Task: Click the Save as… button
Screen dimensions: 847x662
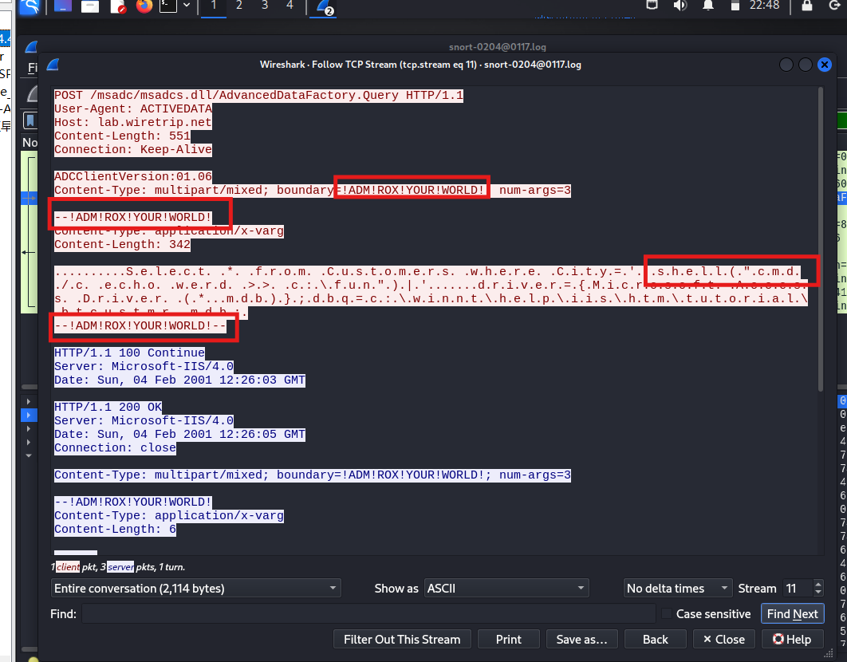Action: pos(581,640)
